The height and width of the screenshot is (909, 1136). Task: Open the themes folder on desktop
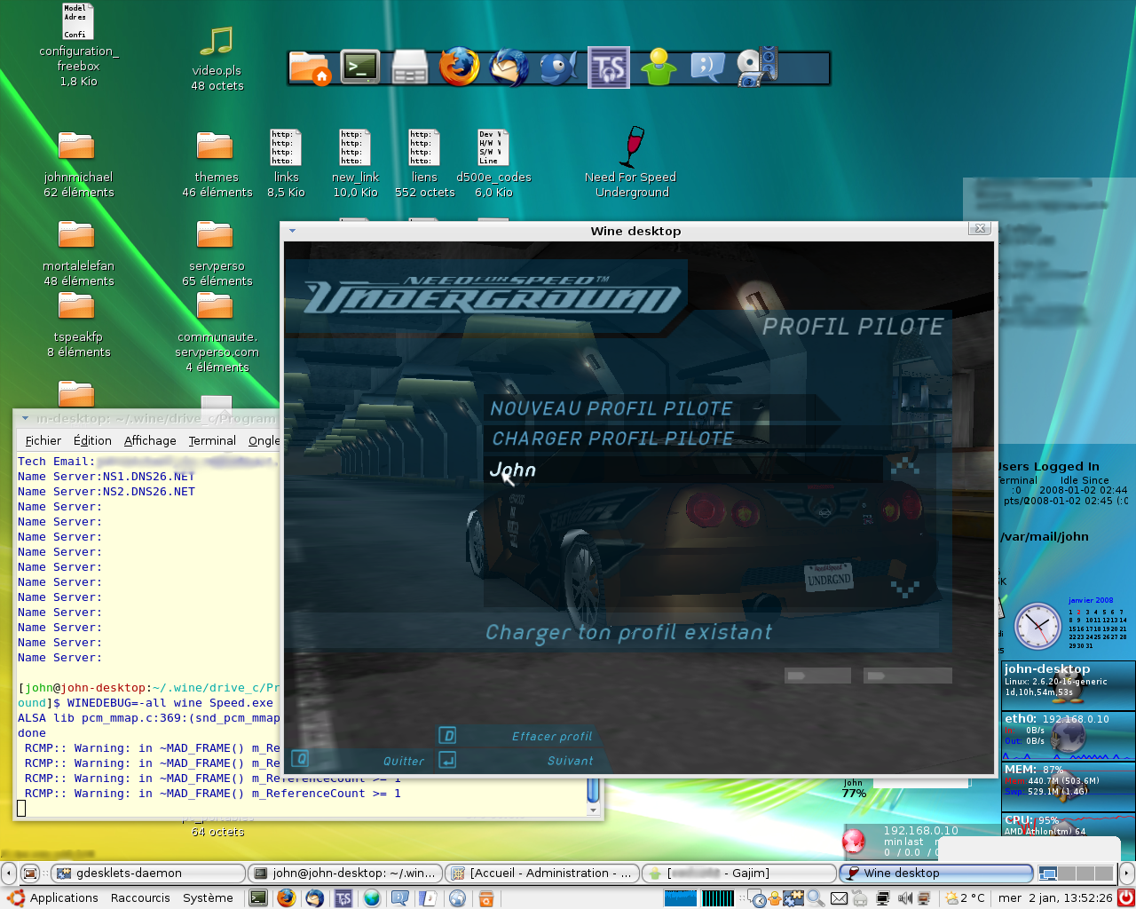point(216,165)
